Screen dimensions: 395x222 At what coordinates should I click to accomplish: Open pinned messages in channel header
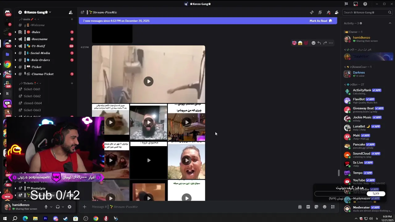(x=328, y=12)
